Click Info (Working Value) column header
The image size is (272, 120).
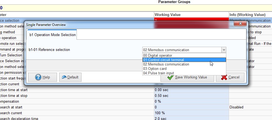251,15
